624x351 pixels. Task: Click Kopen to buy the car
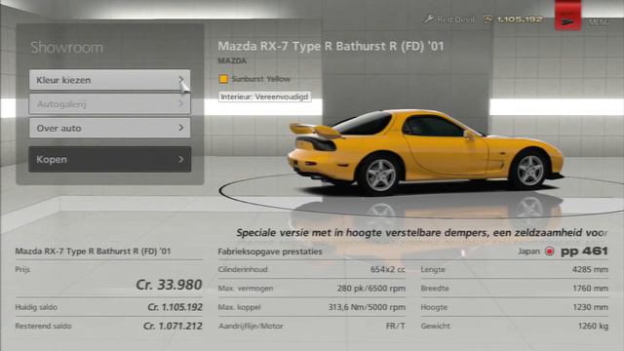(109, 159)
